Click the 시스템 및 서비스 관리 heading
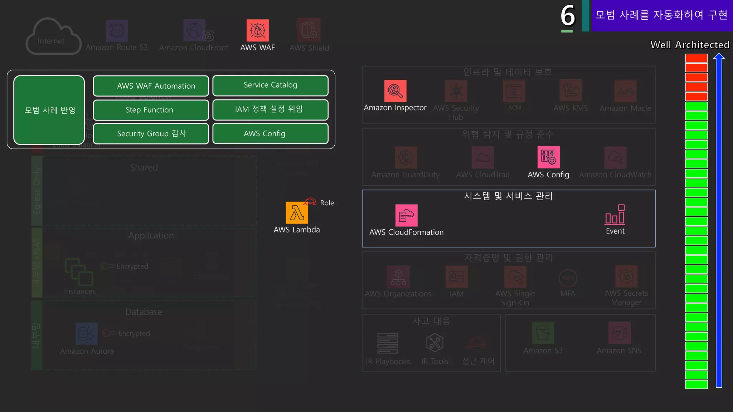733x412 pixels. 509,196
